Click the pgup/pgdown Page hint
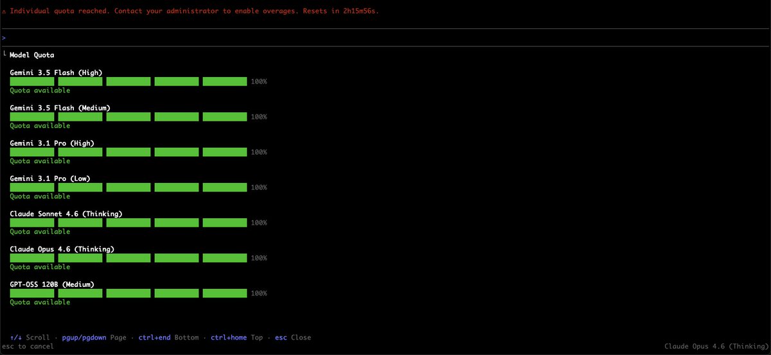 [x=94, y=337]
